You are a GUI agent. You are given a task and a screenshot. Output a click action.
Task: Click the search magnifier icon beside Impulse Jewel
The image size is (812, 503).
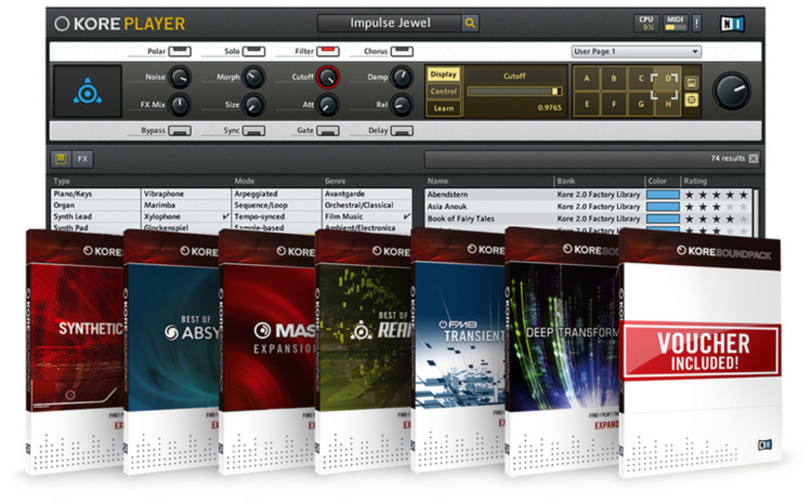[470, 24]
